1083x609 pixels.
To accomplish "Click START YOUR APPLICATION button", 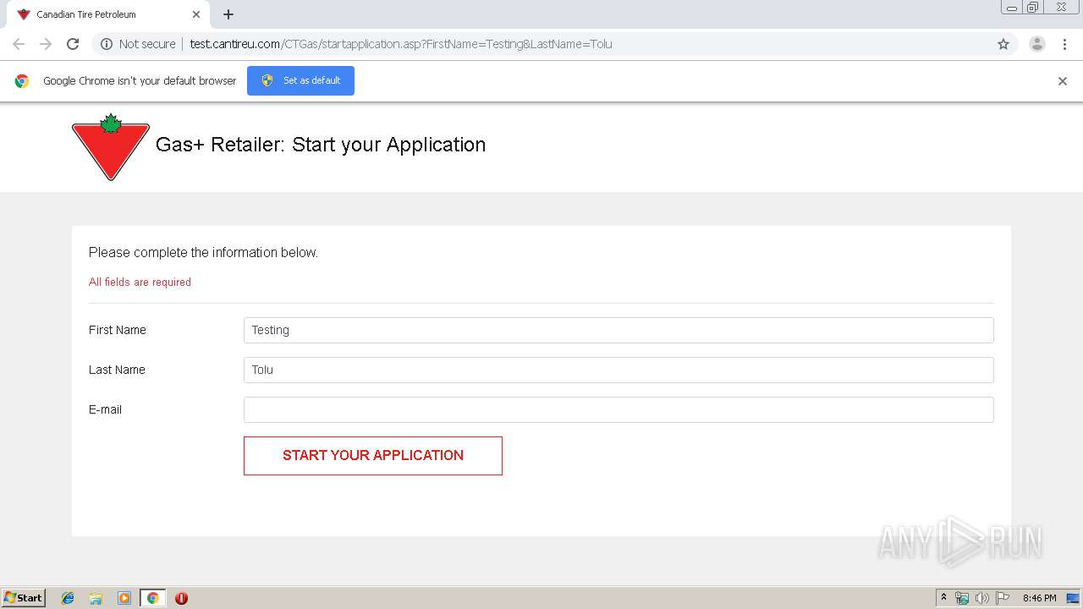I will [373, 456].
